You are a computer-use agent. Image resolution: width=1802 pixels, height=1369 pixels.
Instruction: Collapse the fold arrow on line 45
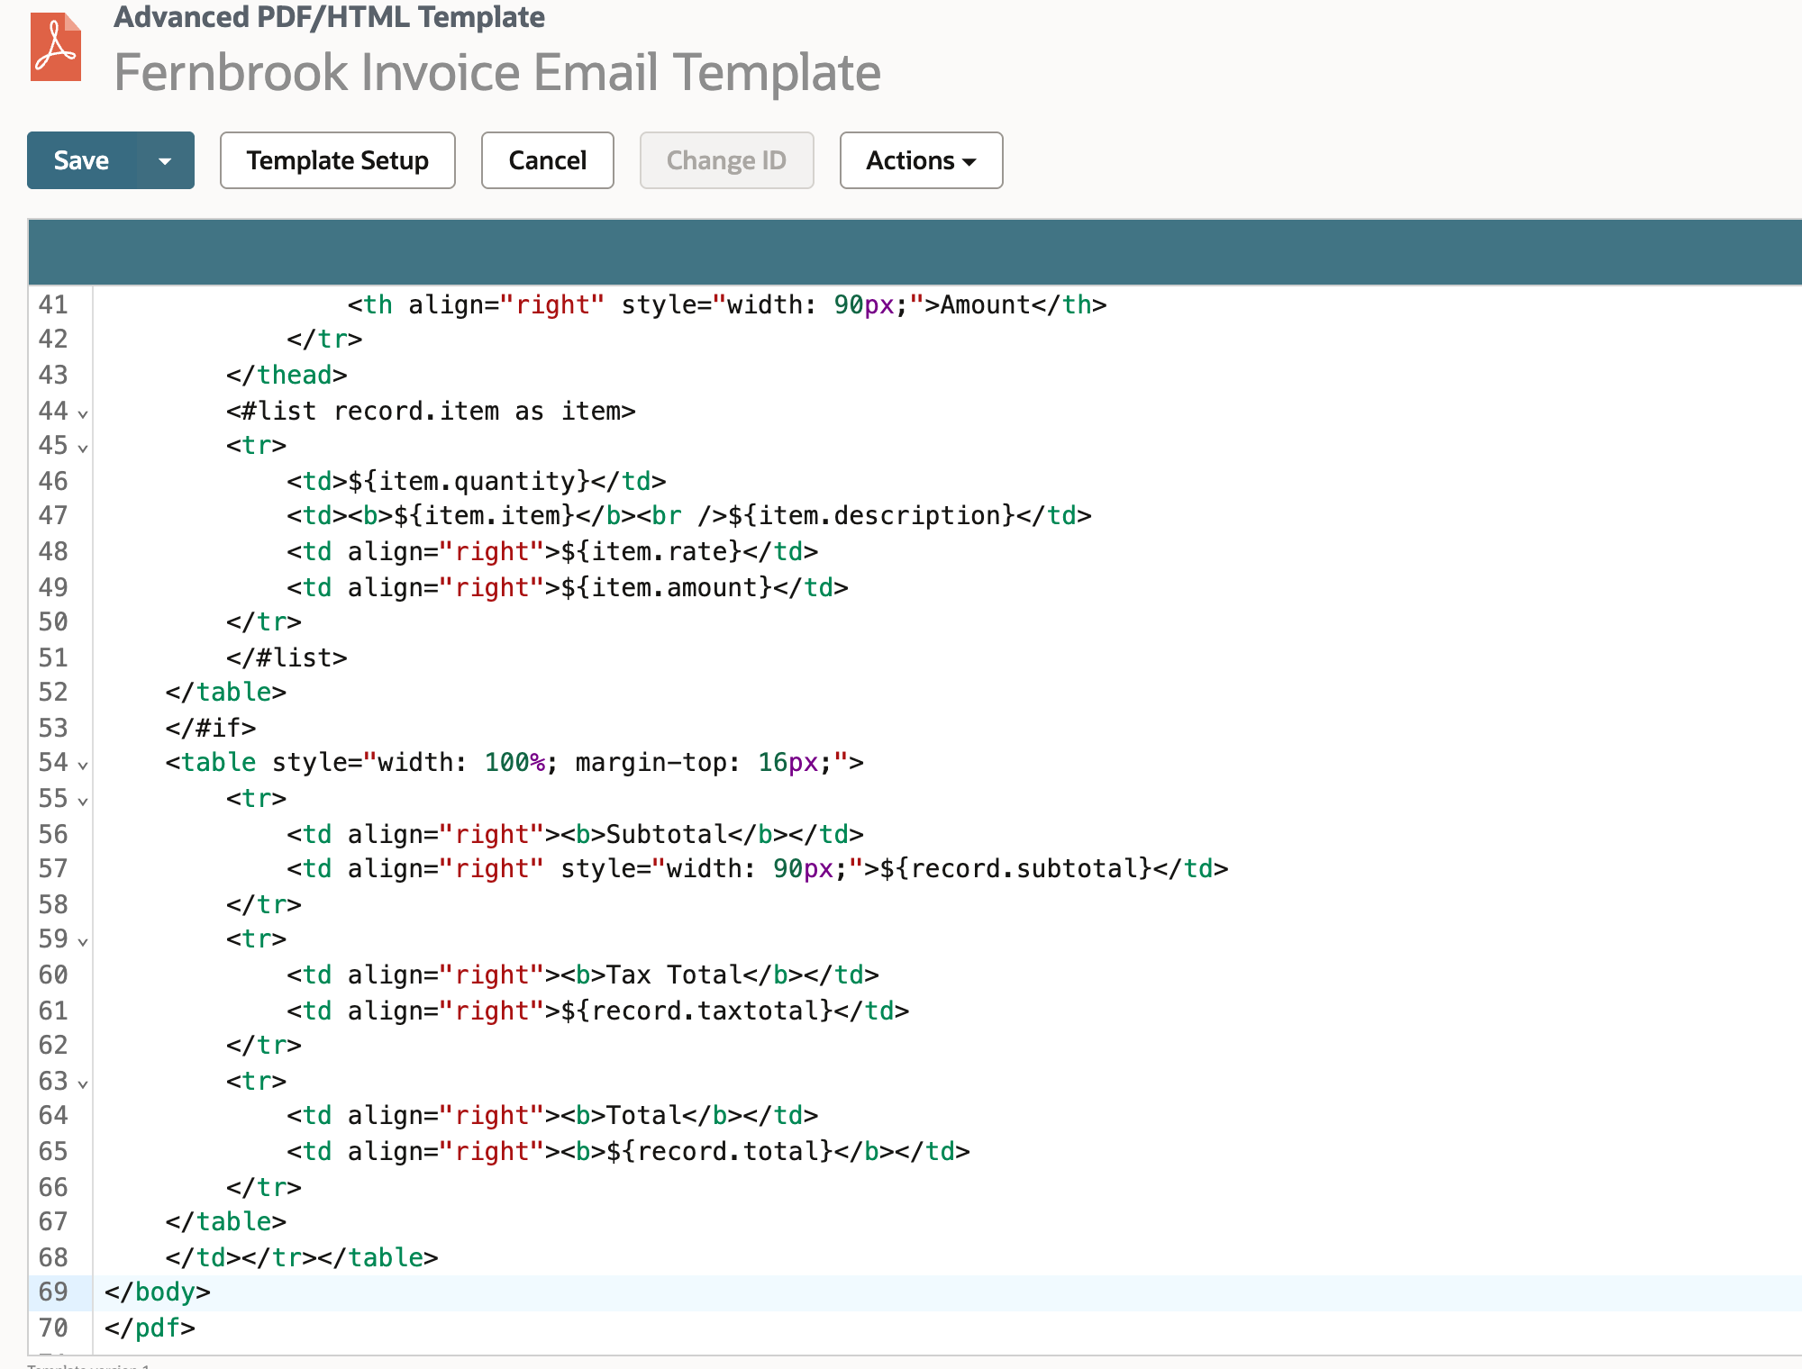point(83,448)
